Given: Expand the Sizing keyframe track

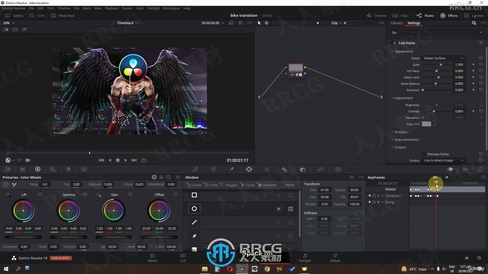Looking at the screenshot, I should click(x=382, y=202).
